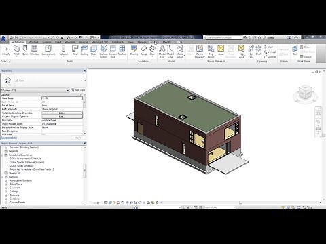
Task: Select the Shaft opening tool
Action: [x=259, y=50]
